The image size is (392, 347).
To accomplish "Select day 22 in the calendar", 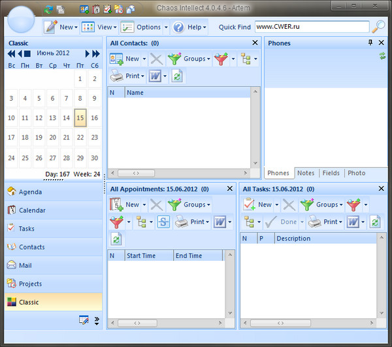I will coord(80,137).
